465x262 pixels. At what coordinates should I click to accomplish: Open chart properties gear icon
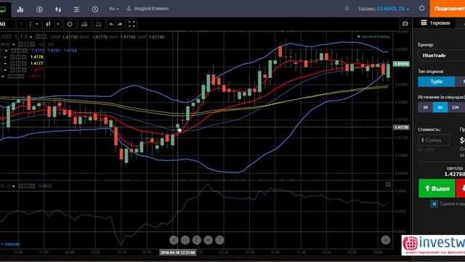point(70,24)
